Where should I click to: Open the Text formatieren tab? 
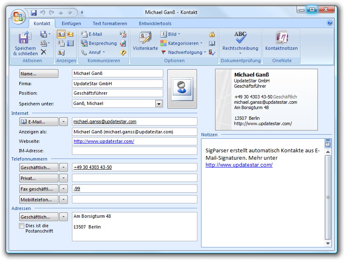[110, 23]
